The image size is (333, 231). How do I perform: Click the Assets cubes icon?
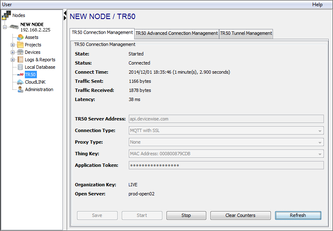click(20, 37)
